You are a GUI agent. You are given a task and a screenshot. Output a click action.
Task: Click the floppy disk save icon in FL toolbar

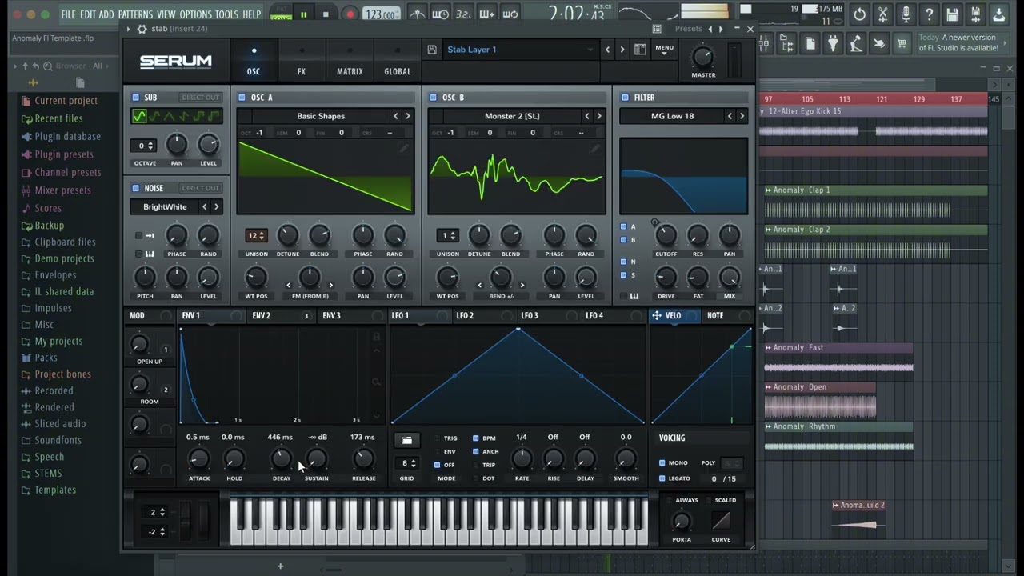[x=952, y=14]
